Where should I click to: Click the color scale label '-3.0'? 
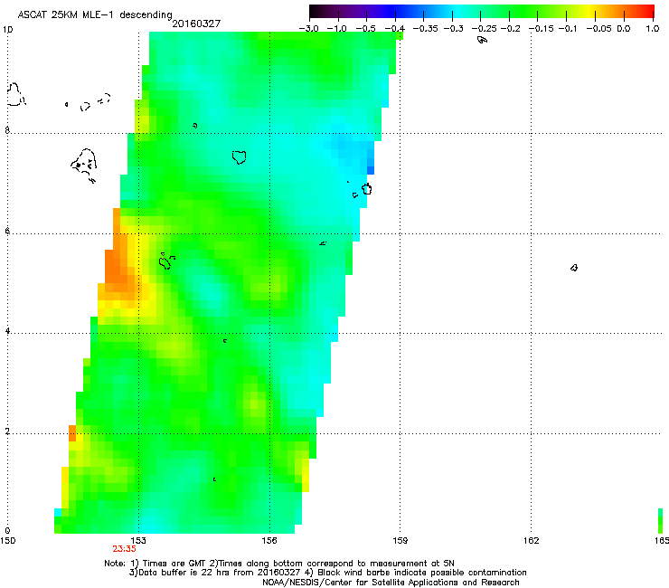click(309, 29)
